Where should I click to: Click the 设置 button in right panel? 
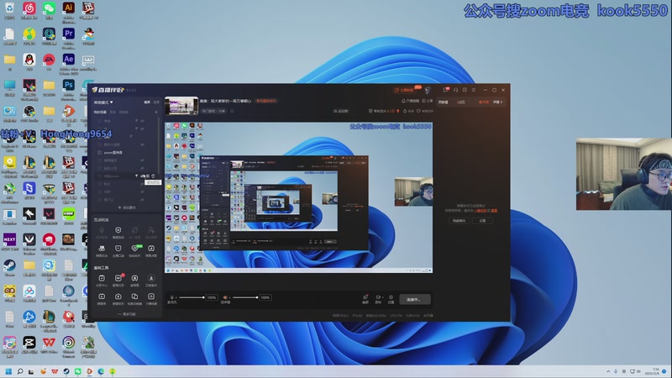click(482, 220)
